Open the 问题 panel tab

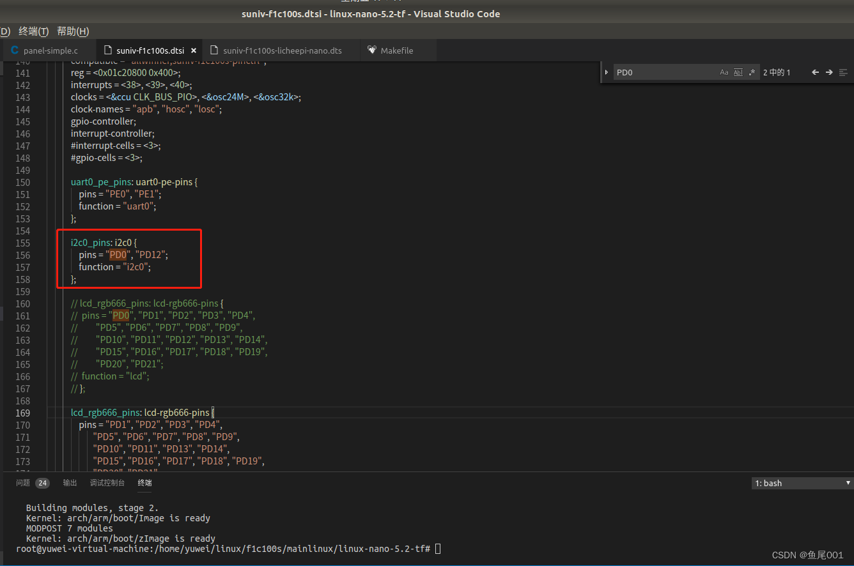coord(23,483)
